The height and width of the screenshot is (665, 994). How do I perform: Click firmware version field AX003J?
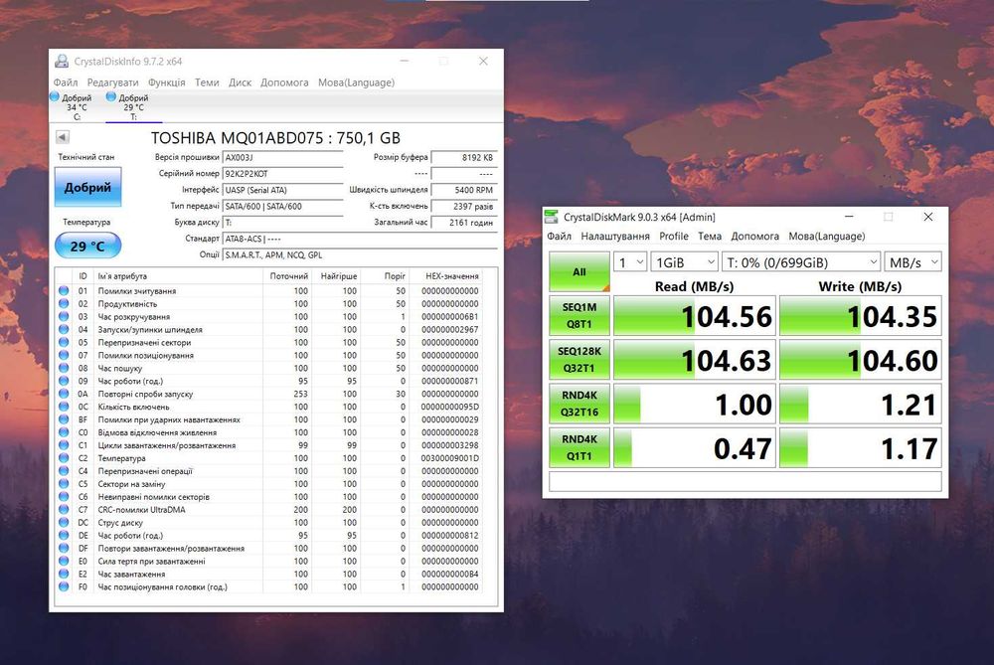282,157
